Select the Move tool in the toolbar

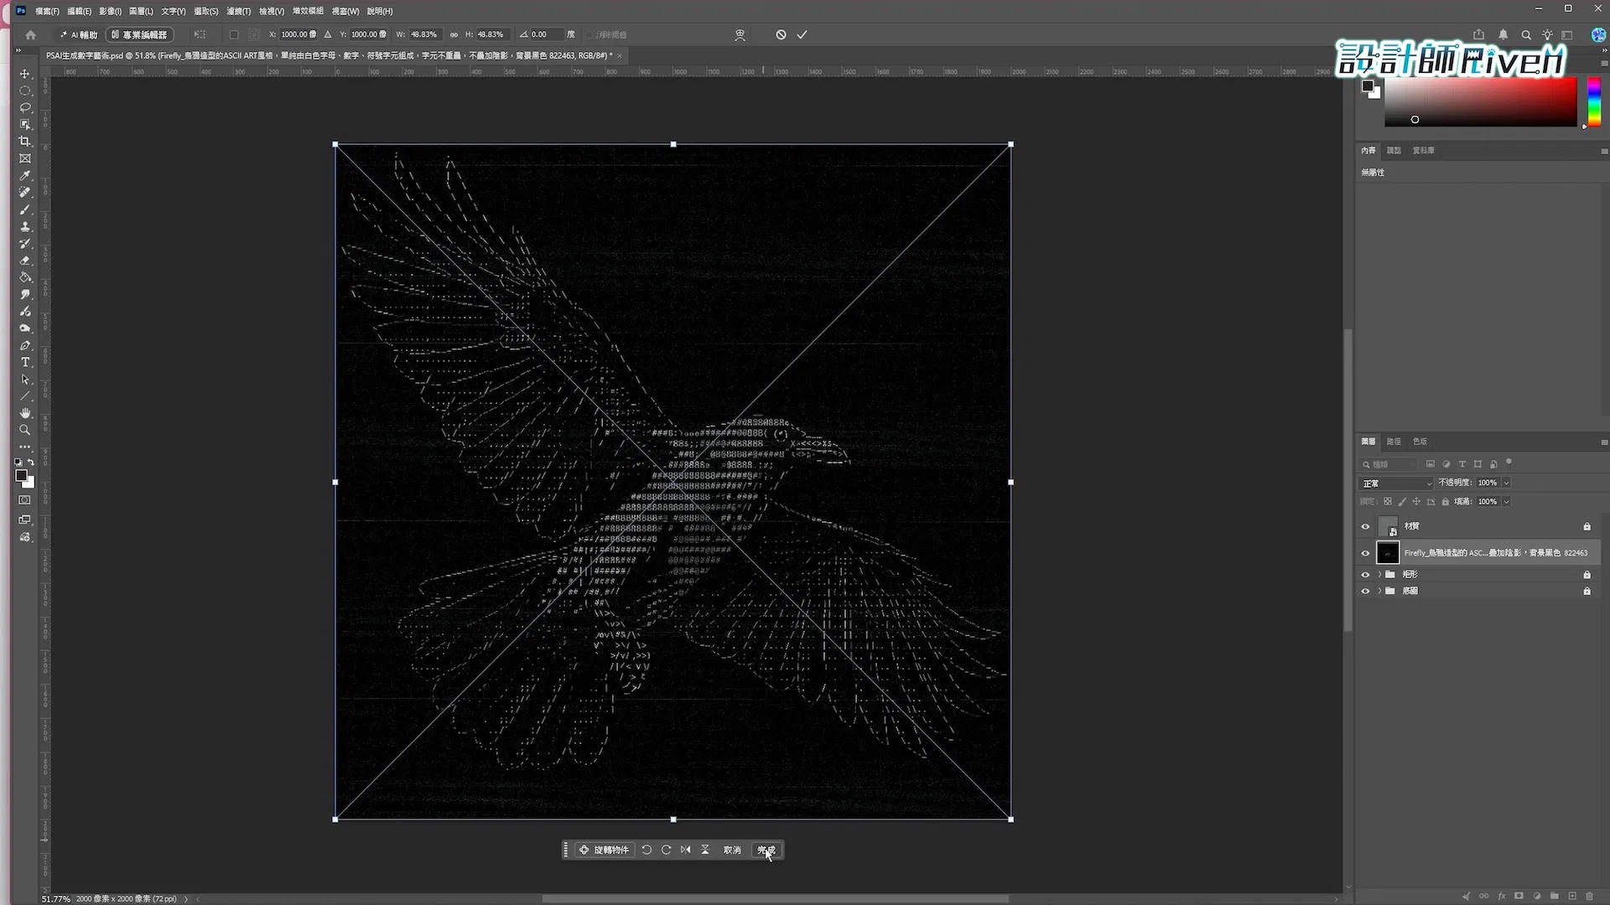[x=24, y=74]
